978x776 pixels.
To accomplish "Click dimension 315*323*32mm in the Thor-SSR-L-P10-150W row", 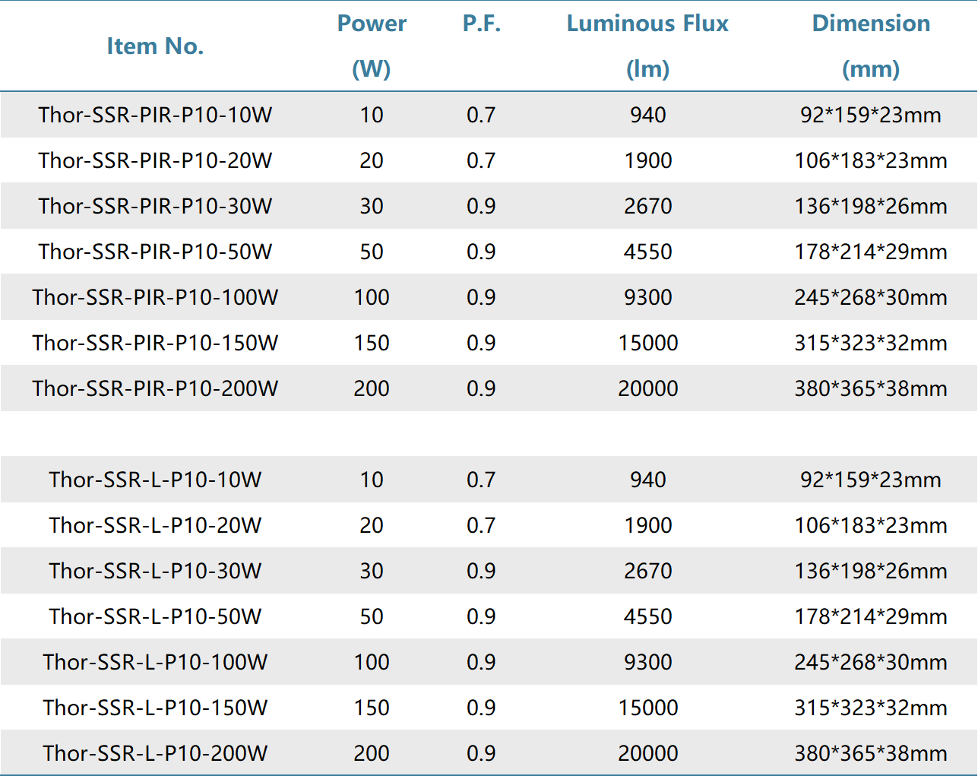I will coord(871,708).
